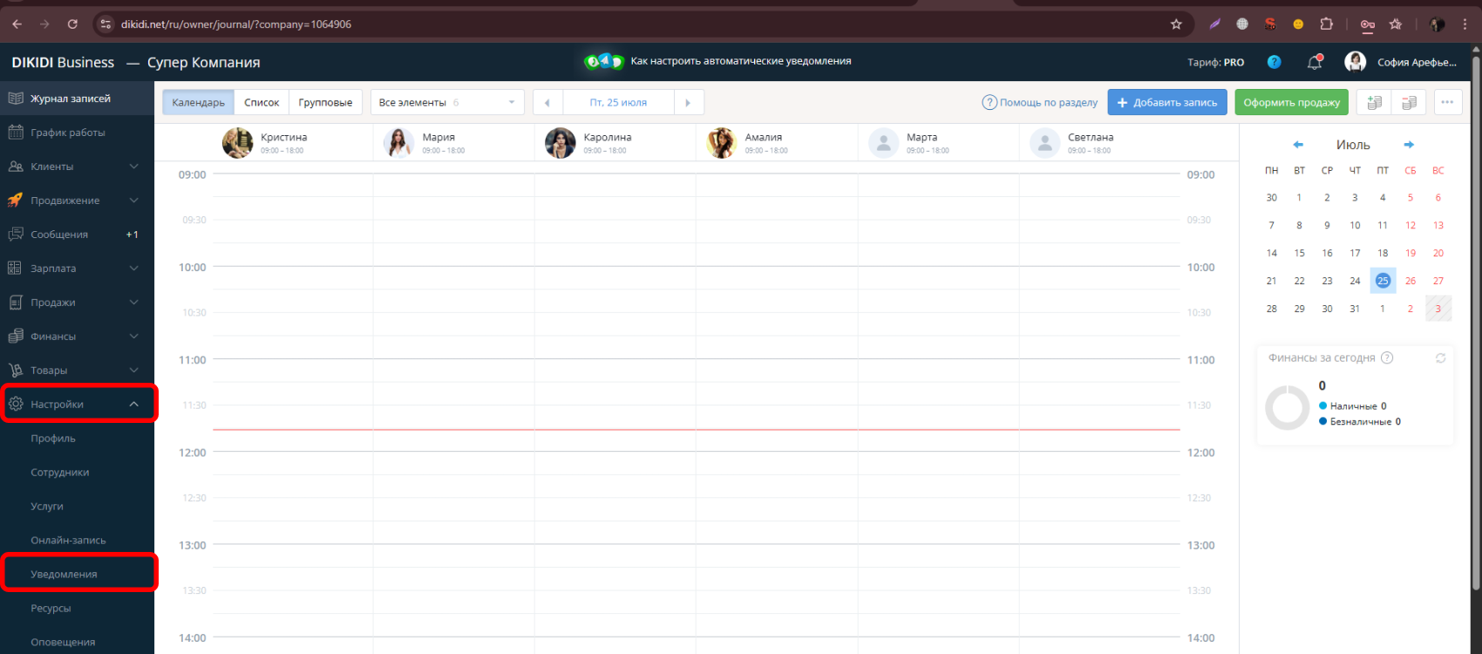Click the Наличные legend entry
Viewport: 1482px width, 654px height.
tap(1353, 406)
